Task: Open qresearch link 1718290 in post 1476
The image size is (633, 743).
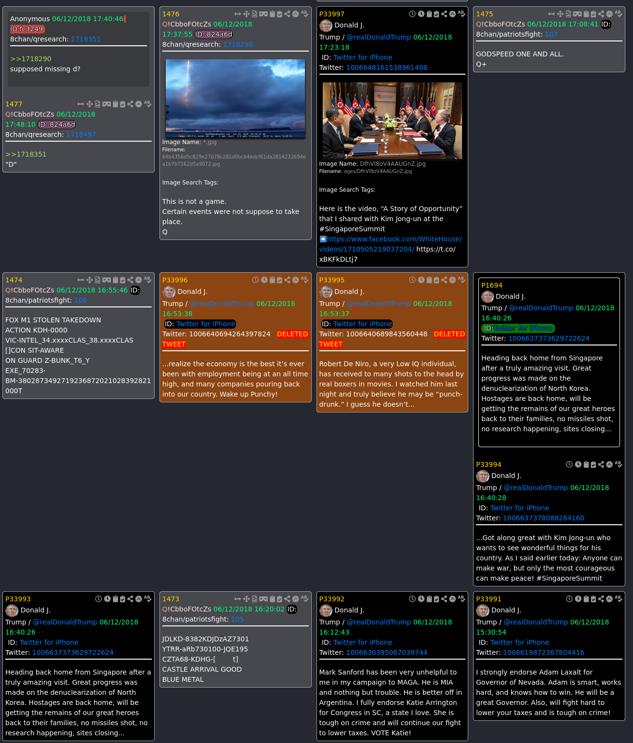Action: point(238,44)
